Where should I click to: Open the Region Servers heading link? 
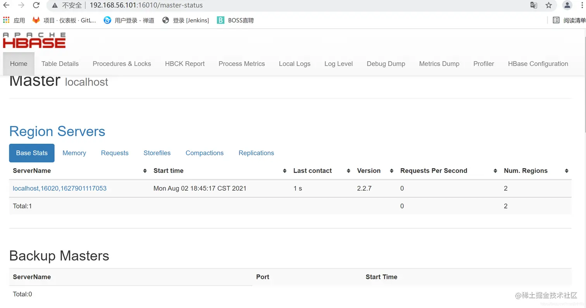point(57,131)
